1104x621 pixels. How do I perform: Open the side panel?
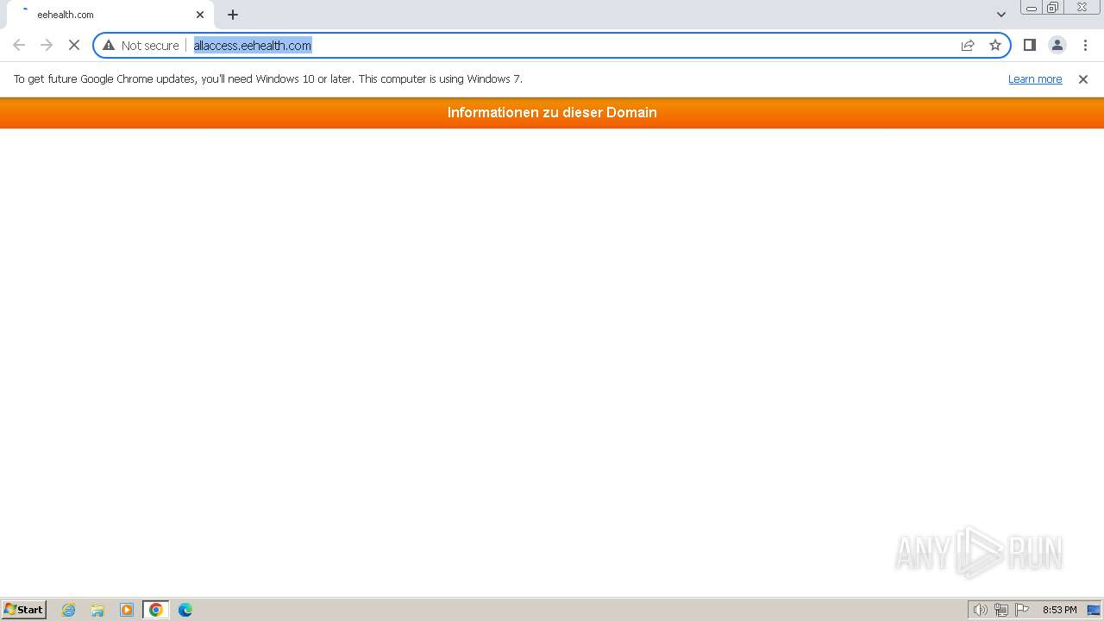coord(1030,45)
